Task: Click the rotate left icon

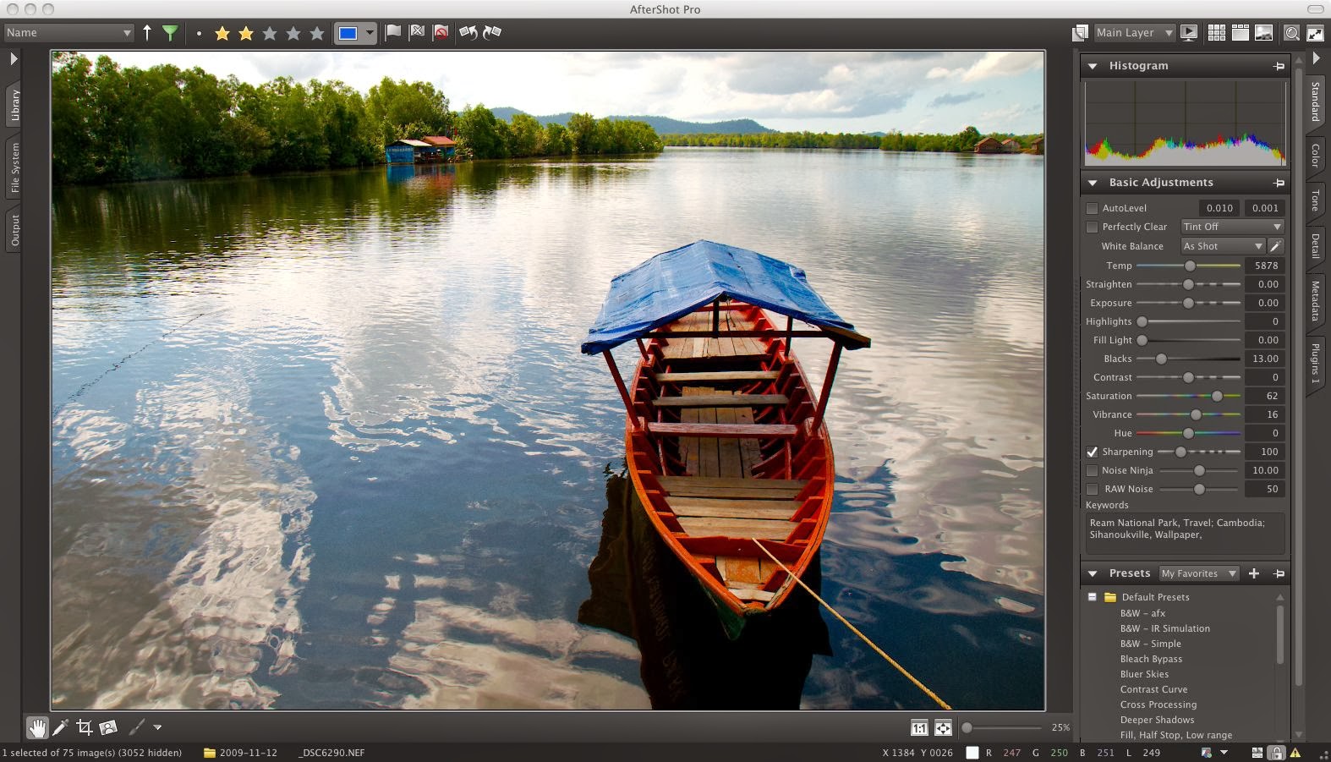Action: (x=468, y=33)
